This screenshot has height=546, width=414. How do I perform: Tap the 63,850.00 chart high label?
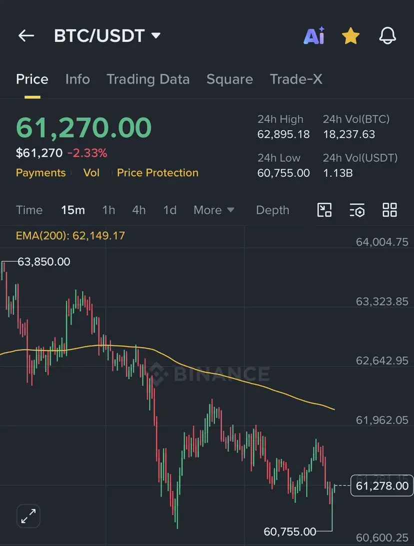point(44,261)
